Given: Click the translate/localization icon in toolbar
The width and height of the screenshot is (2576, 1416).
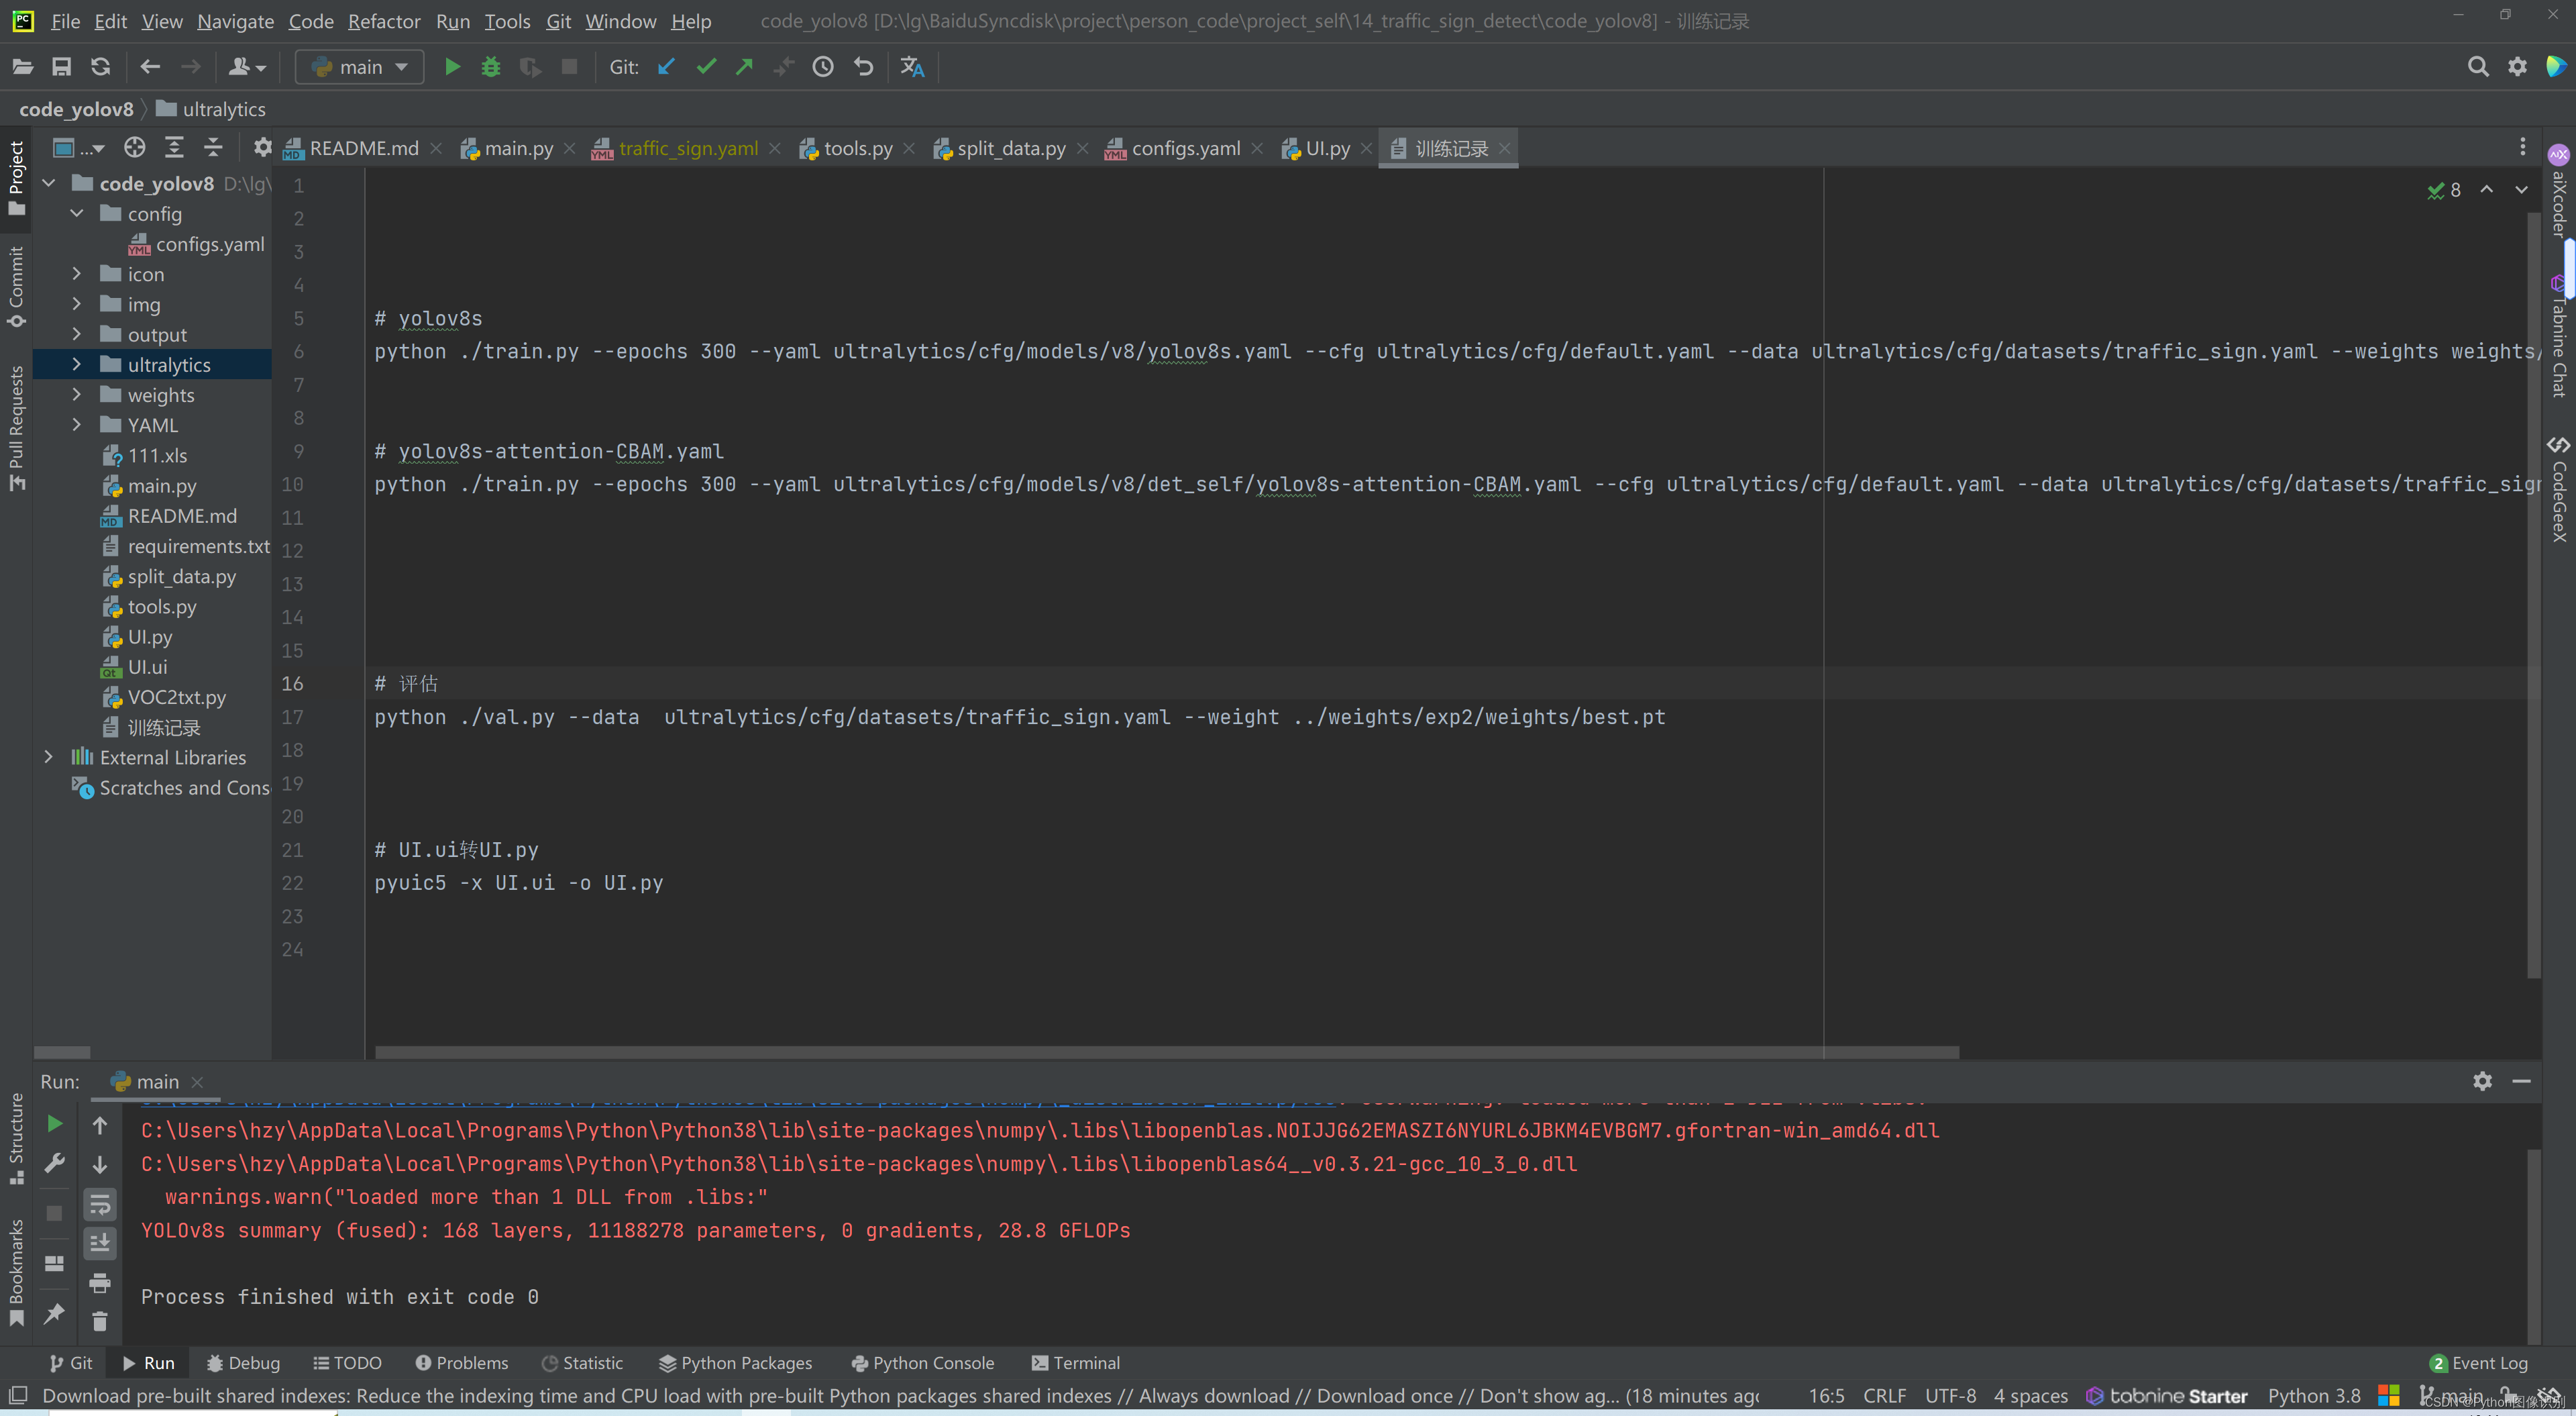Looking at the screenshot, I should 912,66.
